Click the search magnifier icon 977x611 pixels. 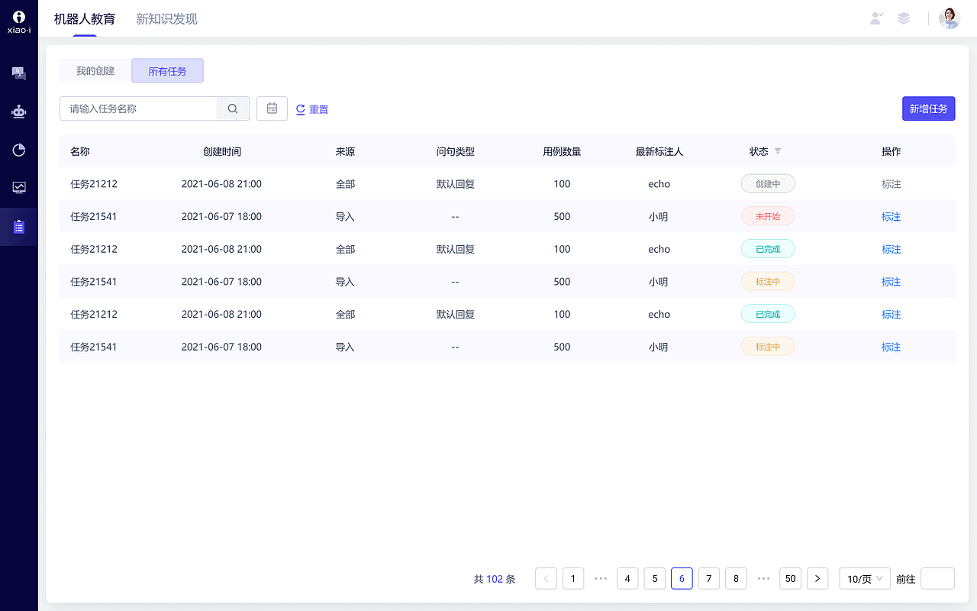233,108
